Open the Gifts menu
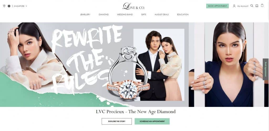Image resolution: width=269 pixels, height=131 pixels. point(144,14)
